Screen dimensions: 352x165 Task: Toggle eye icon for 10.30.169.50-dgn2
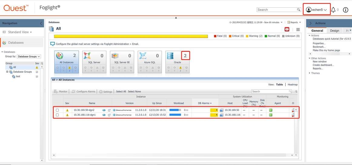point(104,110)
